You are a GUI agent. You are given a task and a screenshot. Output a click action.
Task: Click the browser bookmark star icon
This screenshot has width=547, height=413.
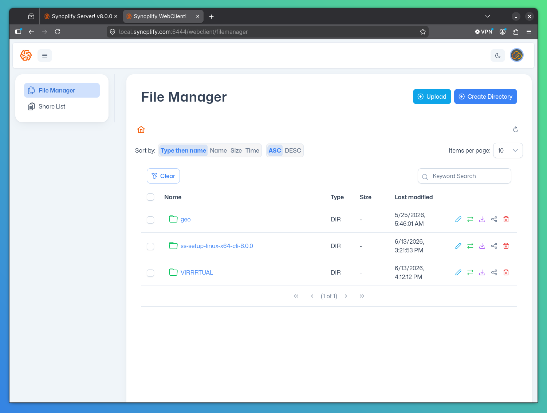[423, 32]
